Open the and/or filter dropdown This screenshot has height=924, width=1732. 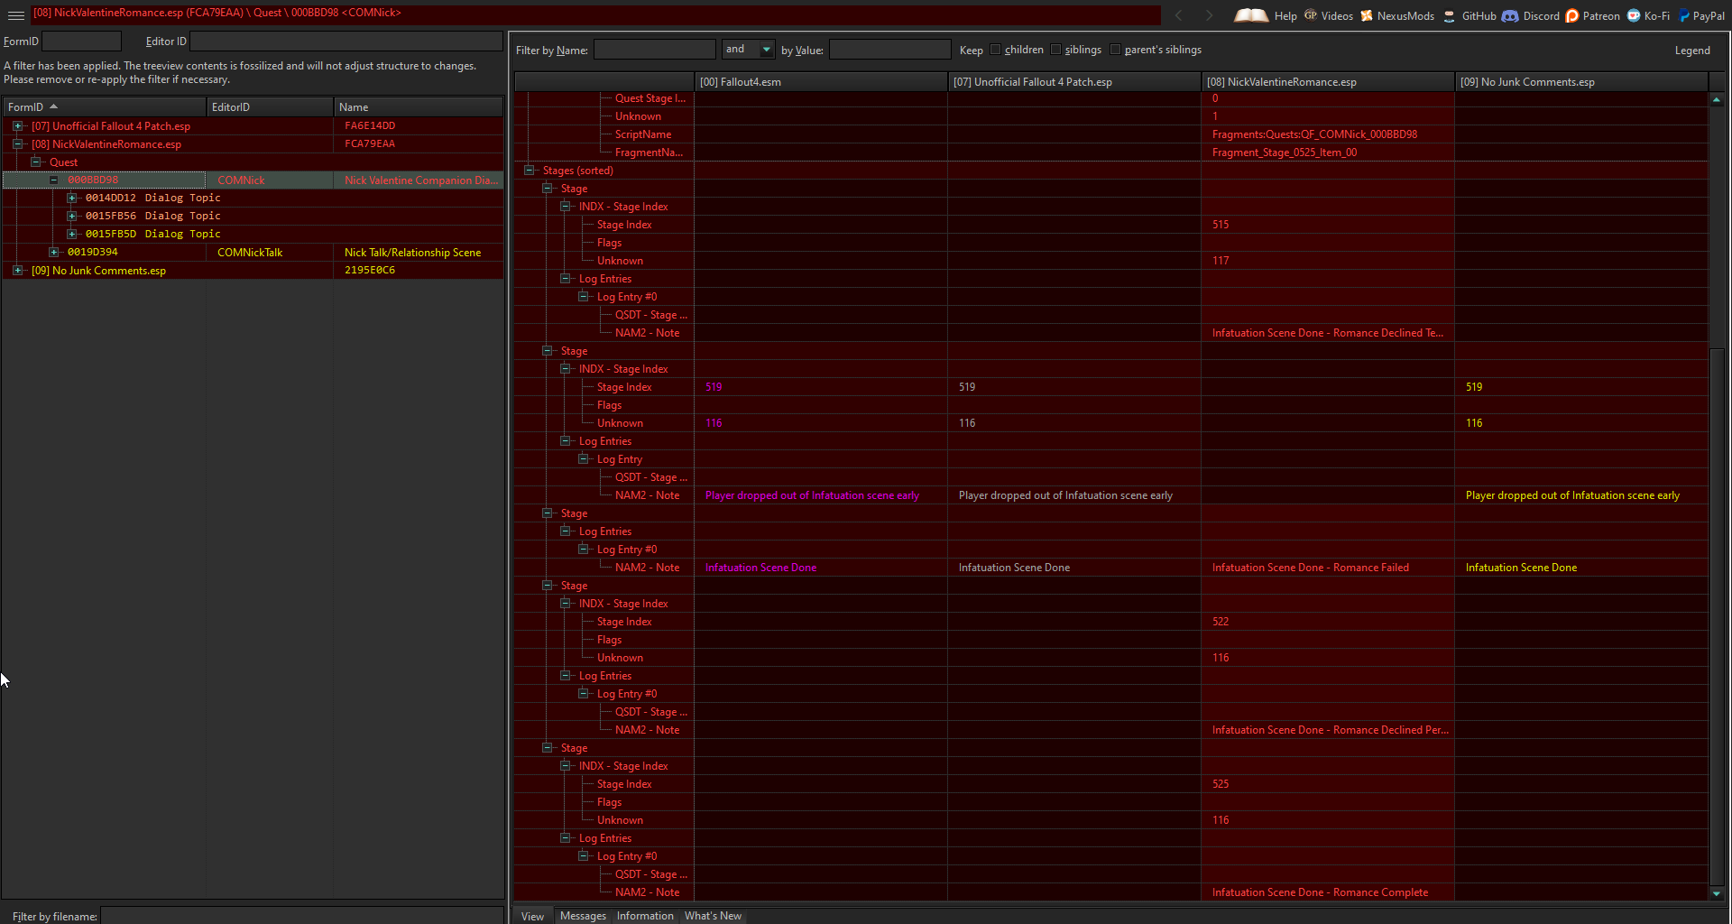[768, 49]
